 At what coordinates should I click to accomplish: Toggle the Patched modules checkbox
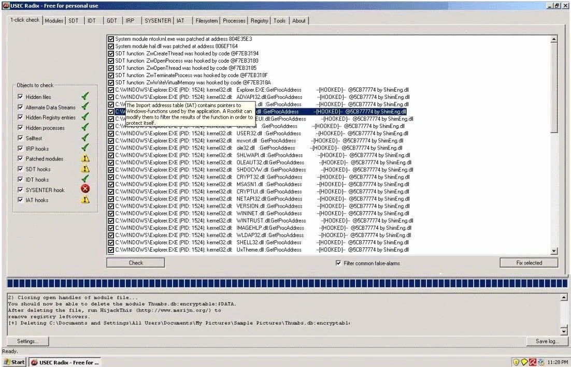20,158
